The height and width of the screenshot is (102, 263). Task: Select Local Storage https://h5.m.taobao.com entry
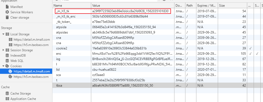coord(31,45)
